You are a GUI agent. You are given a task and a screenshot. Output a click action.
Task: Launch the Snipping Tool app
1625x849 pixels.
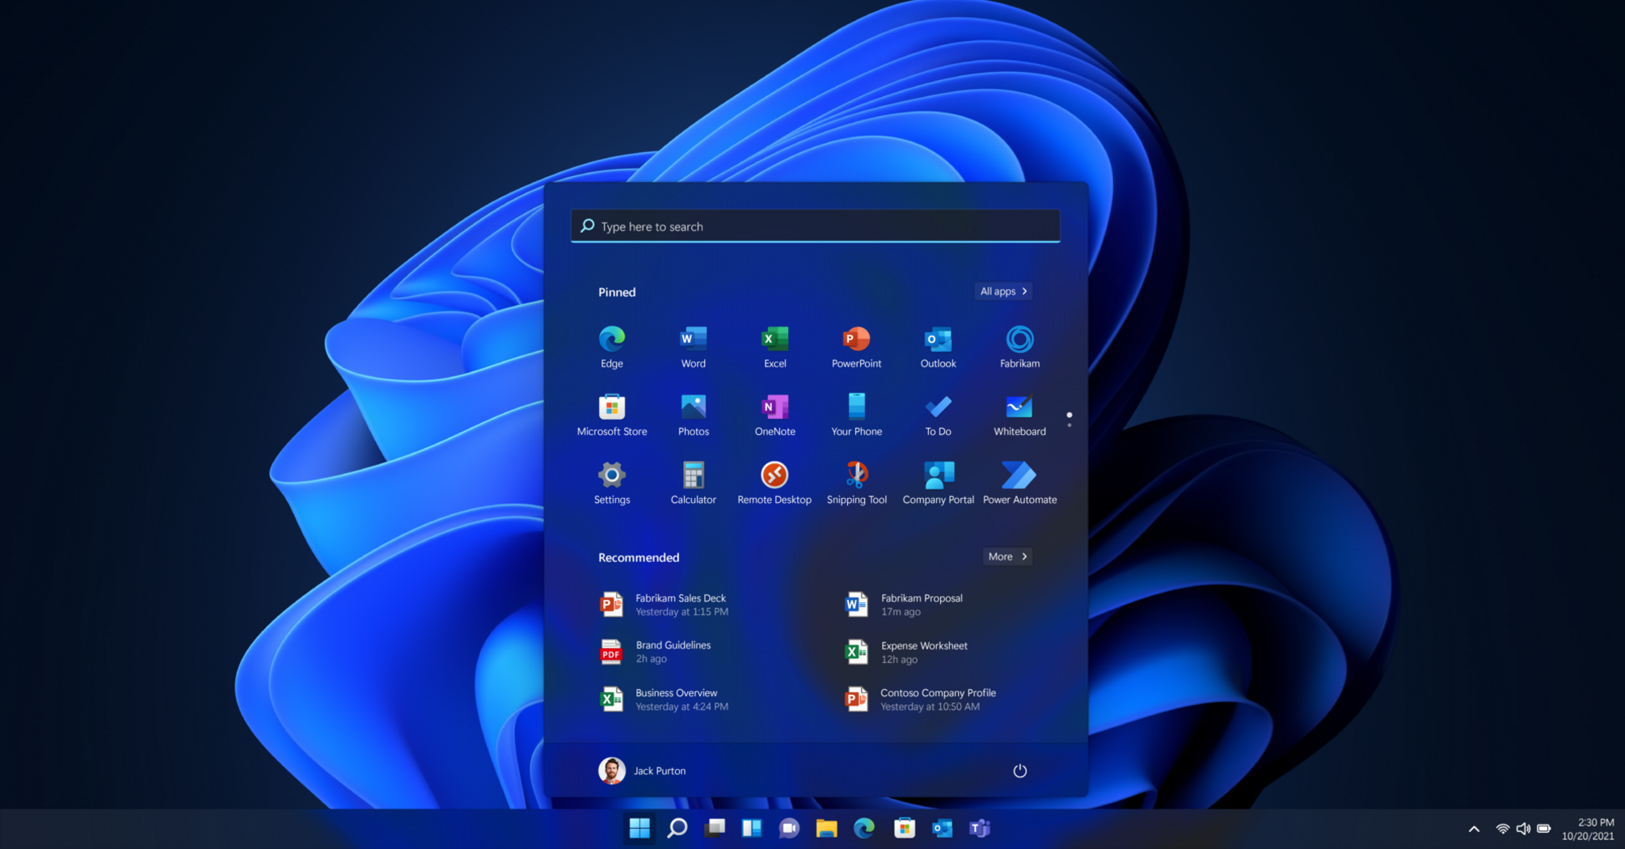pos(856,483)
